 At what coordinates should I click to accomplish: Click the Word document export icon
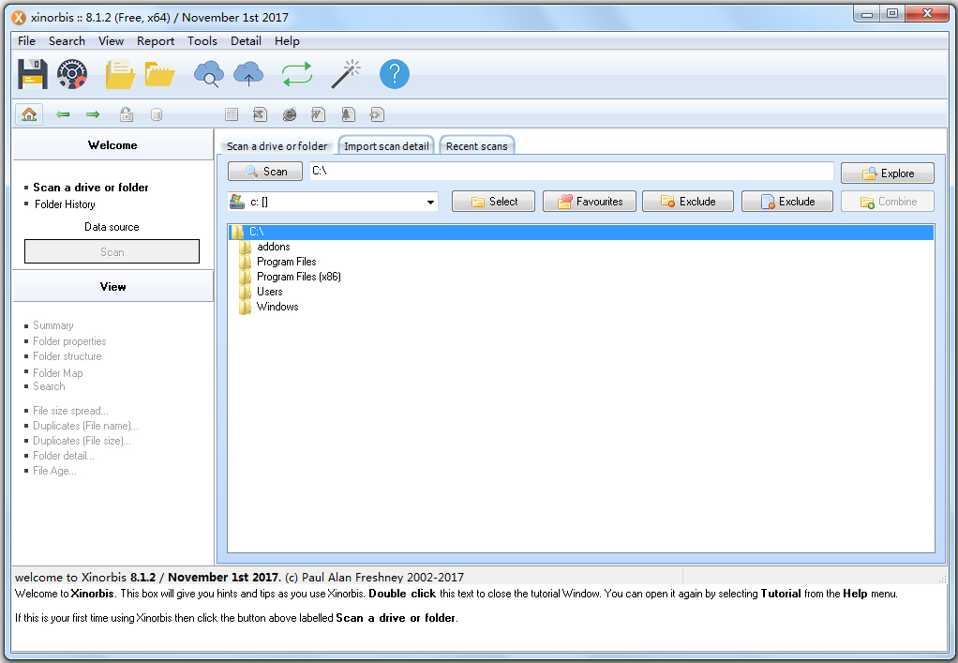pyautogui.click(x=319, y=114)
